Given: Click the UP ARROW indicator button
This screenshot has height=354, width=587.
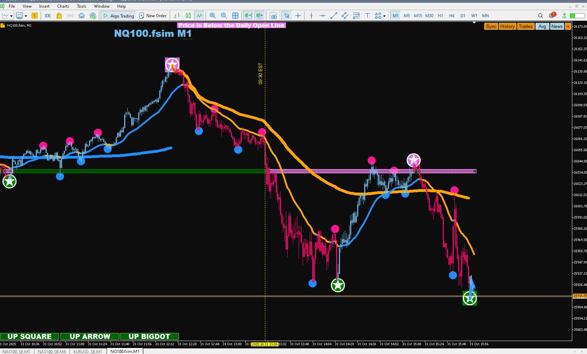Looking at the screenshot, I should coord(90,336).
